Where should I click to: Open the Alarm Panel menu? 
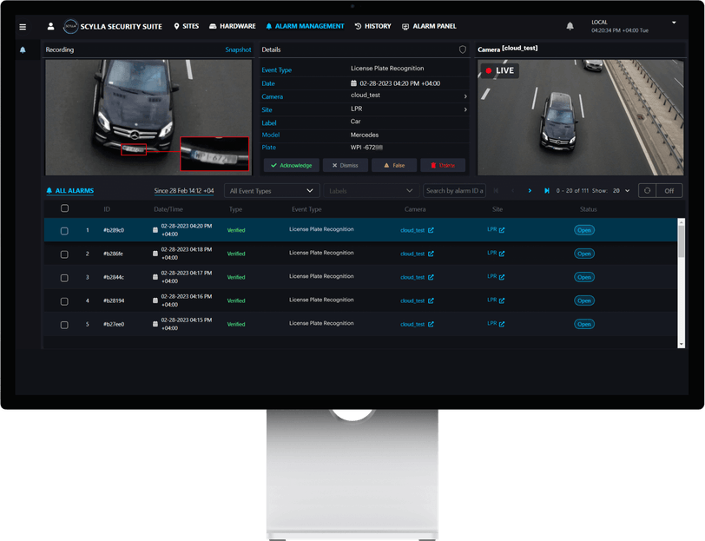[x=429, y=27]
